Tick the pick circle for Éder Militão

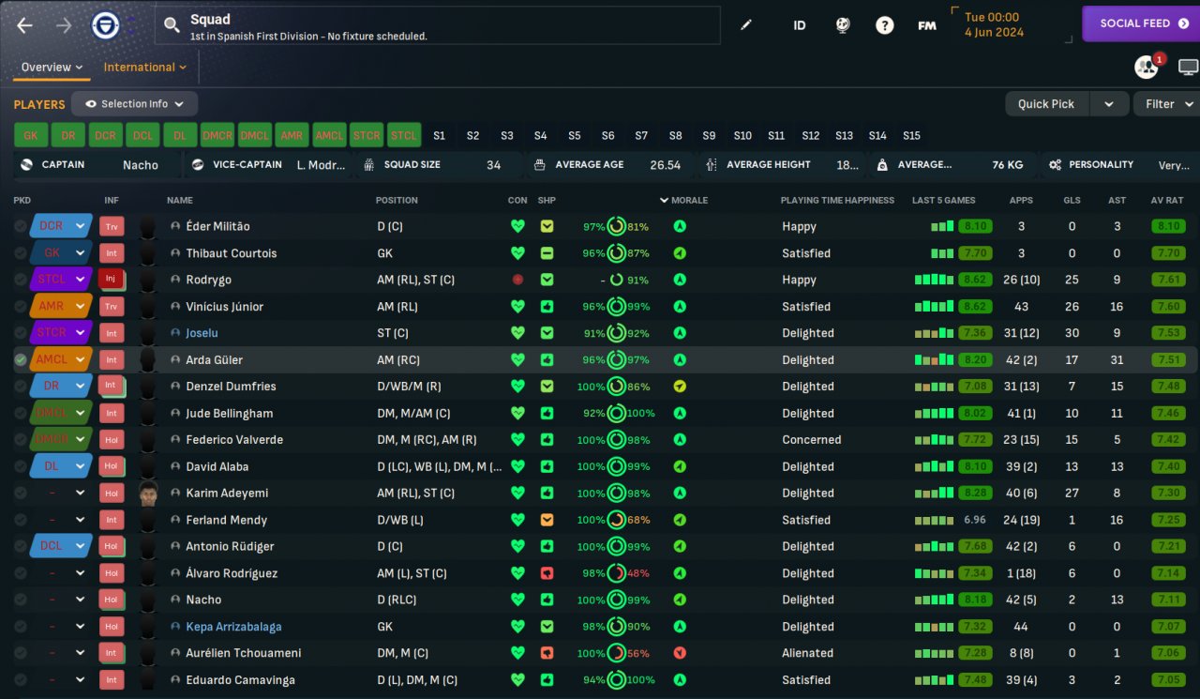point(21,226)
